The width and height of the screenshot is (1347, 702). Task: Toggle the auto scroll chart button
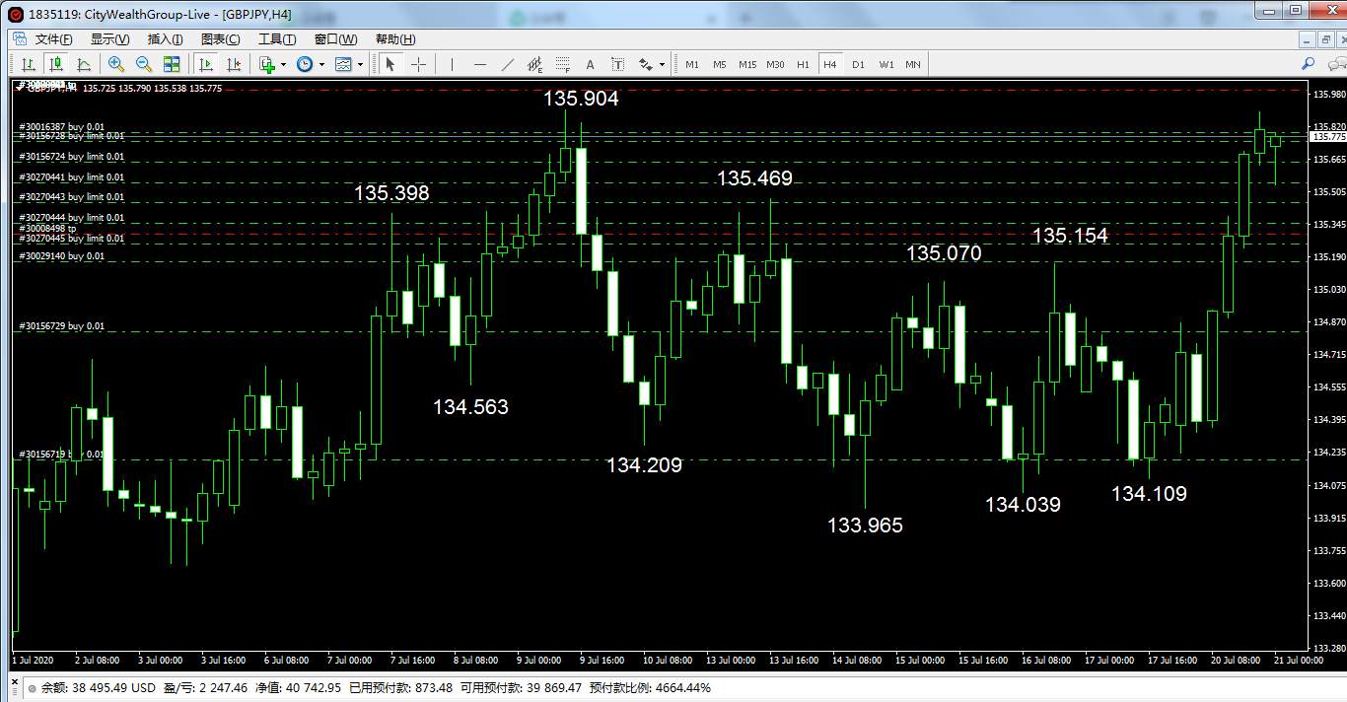[206, 64]
